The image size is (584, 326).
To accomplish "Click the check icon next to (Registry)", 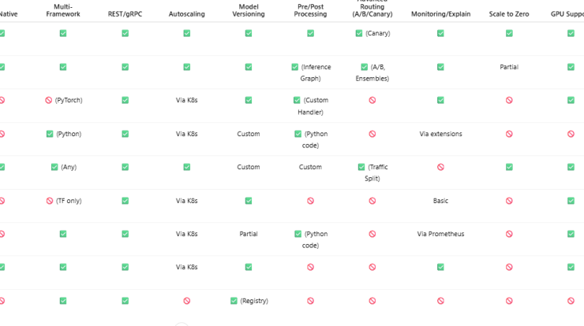I will pyautogui.click(x=234, y=301).
